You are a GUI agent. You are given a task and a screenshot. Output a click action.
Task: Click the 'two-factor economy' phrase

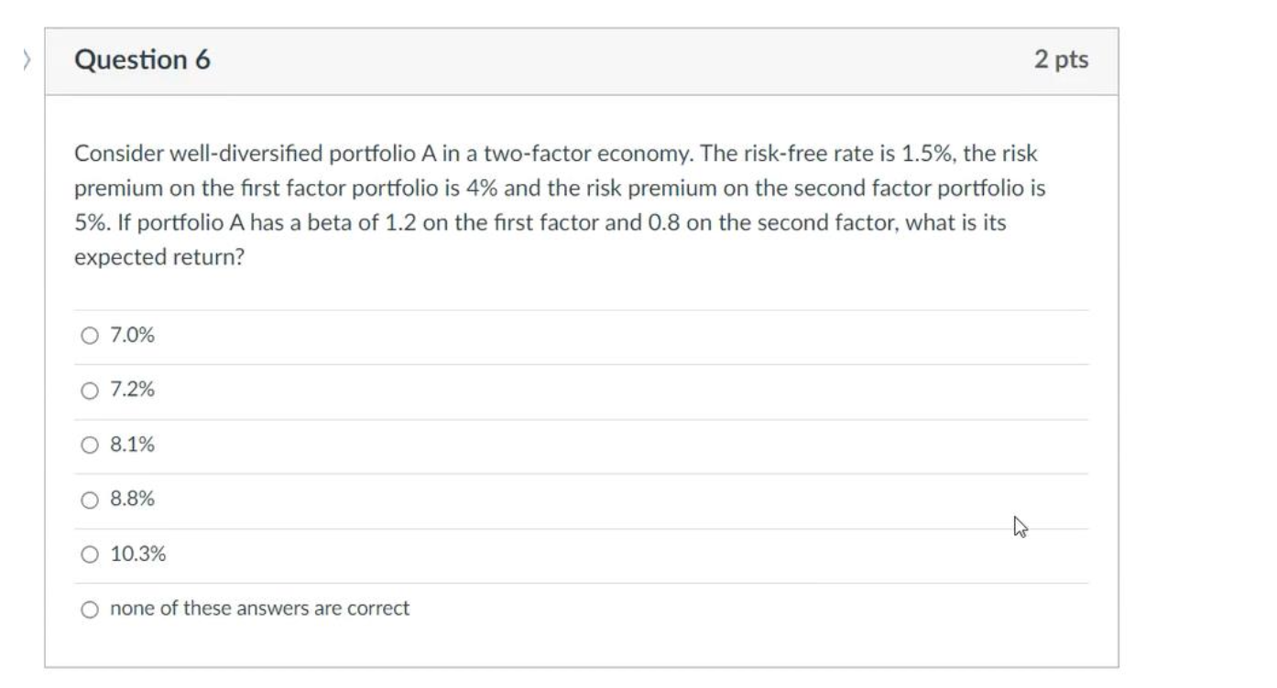click(579, 154)
